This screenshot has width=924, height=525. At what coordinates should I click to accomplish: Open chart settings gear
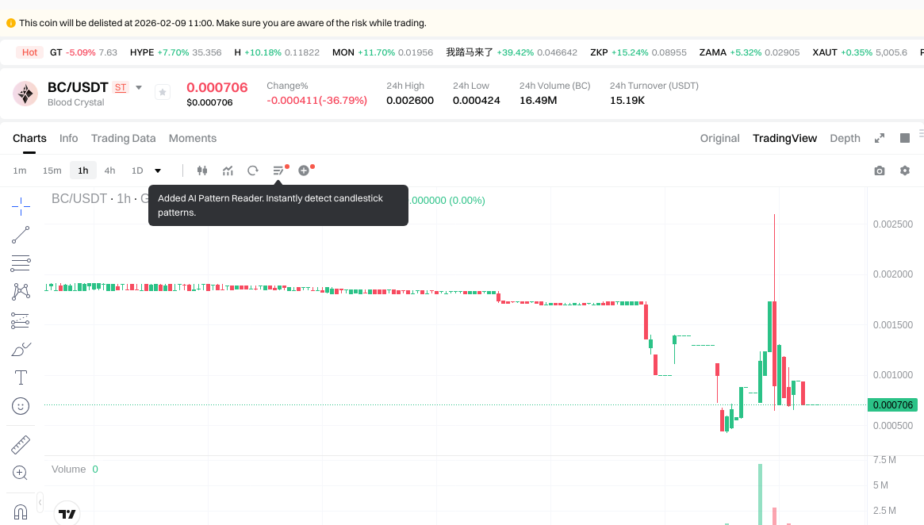click(x=905, y=171)
